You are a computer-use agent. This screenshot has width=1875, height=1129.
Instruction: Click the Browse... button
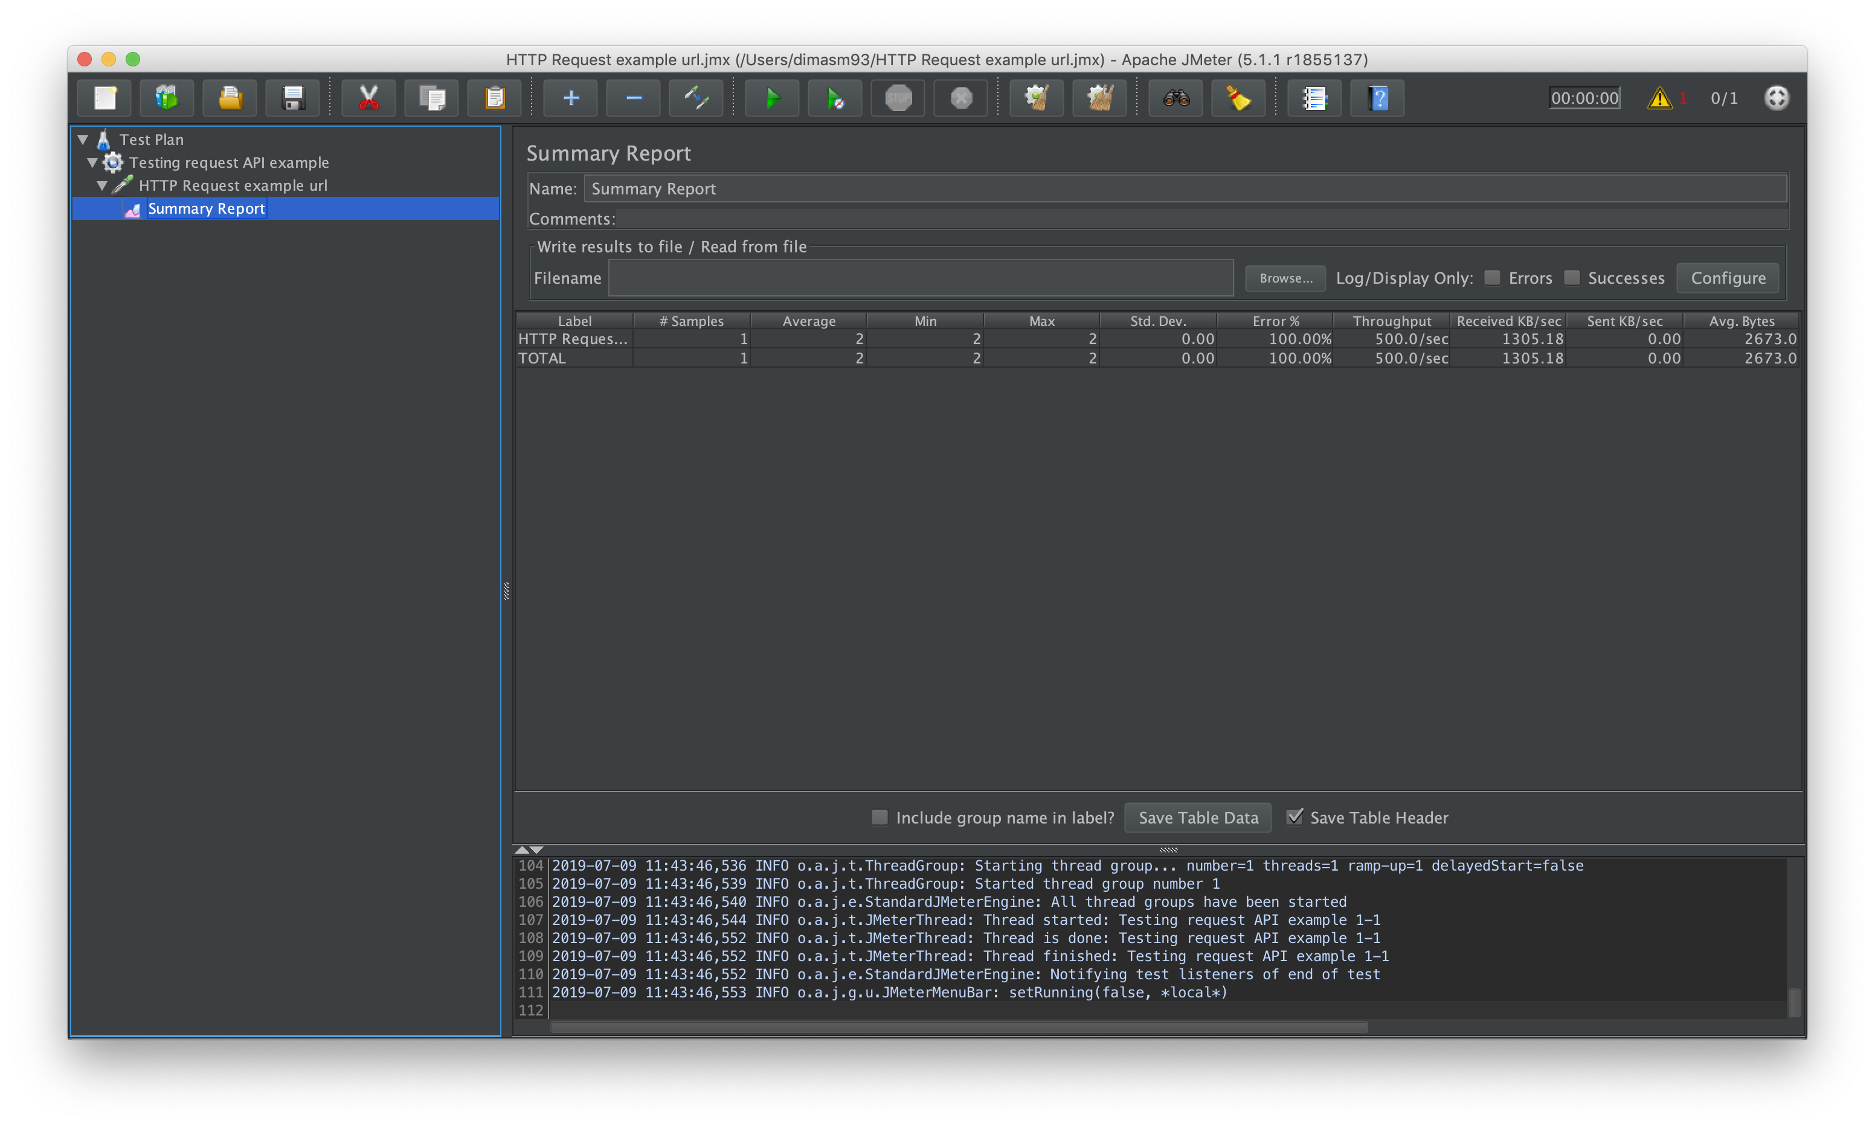coord(1285,278)
